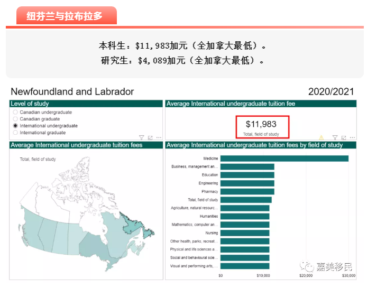Open focus mode on average tuition fee card

[343, 137]
